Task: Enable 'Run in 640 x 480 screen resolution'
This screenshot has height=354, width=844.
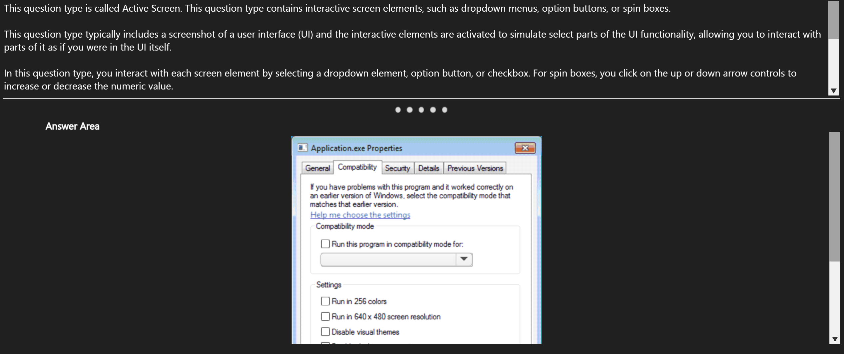Action: coord(325,316)
